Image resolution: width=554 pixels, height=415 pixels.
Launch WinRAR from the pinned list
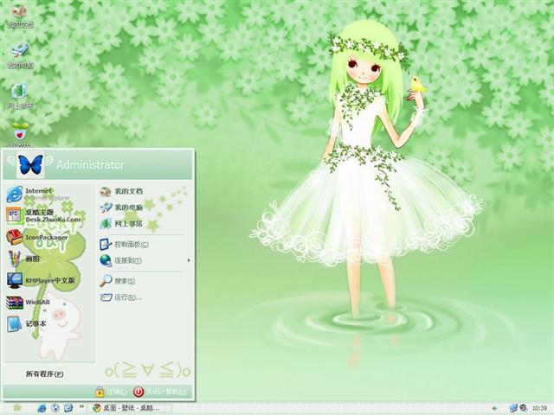click(x=36, y=303)
